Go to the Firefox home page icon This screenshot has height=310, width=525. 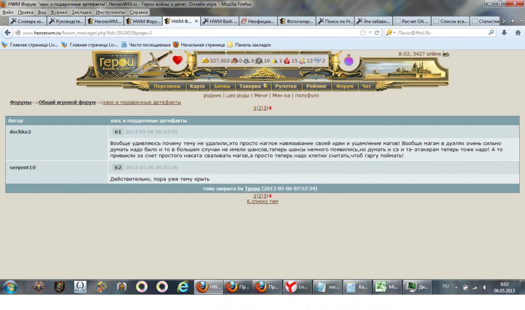[518, 33]
